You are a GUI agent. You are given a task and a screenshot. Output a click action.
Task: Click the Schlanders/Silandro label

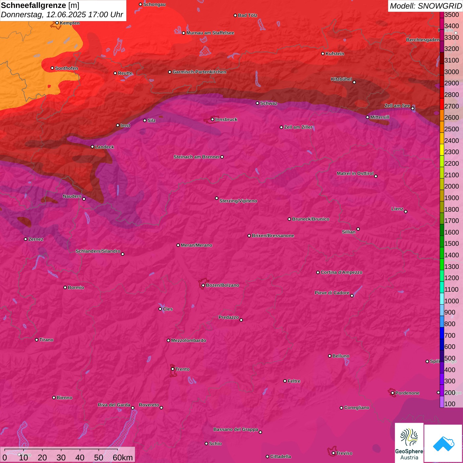(98, 251)
